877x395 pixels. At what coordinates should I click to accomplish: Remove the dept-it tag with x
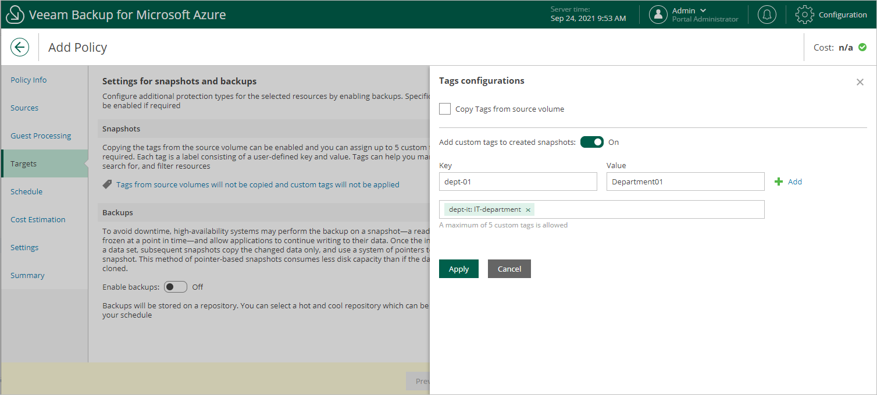click(x=528, y=210)
